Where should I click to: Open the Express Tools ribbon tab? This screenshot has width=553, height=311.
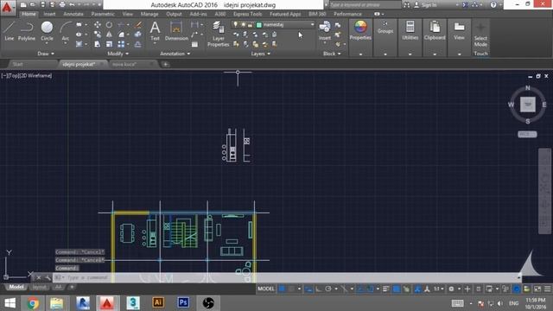(x=248, y=14)
